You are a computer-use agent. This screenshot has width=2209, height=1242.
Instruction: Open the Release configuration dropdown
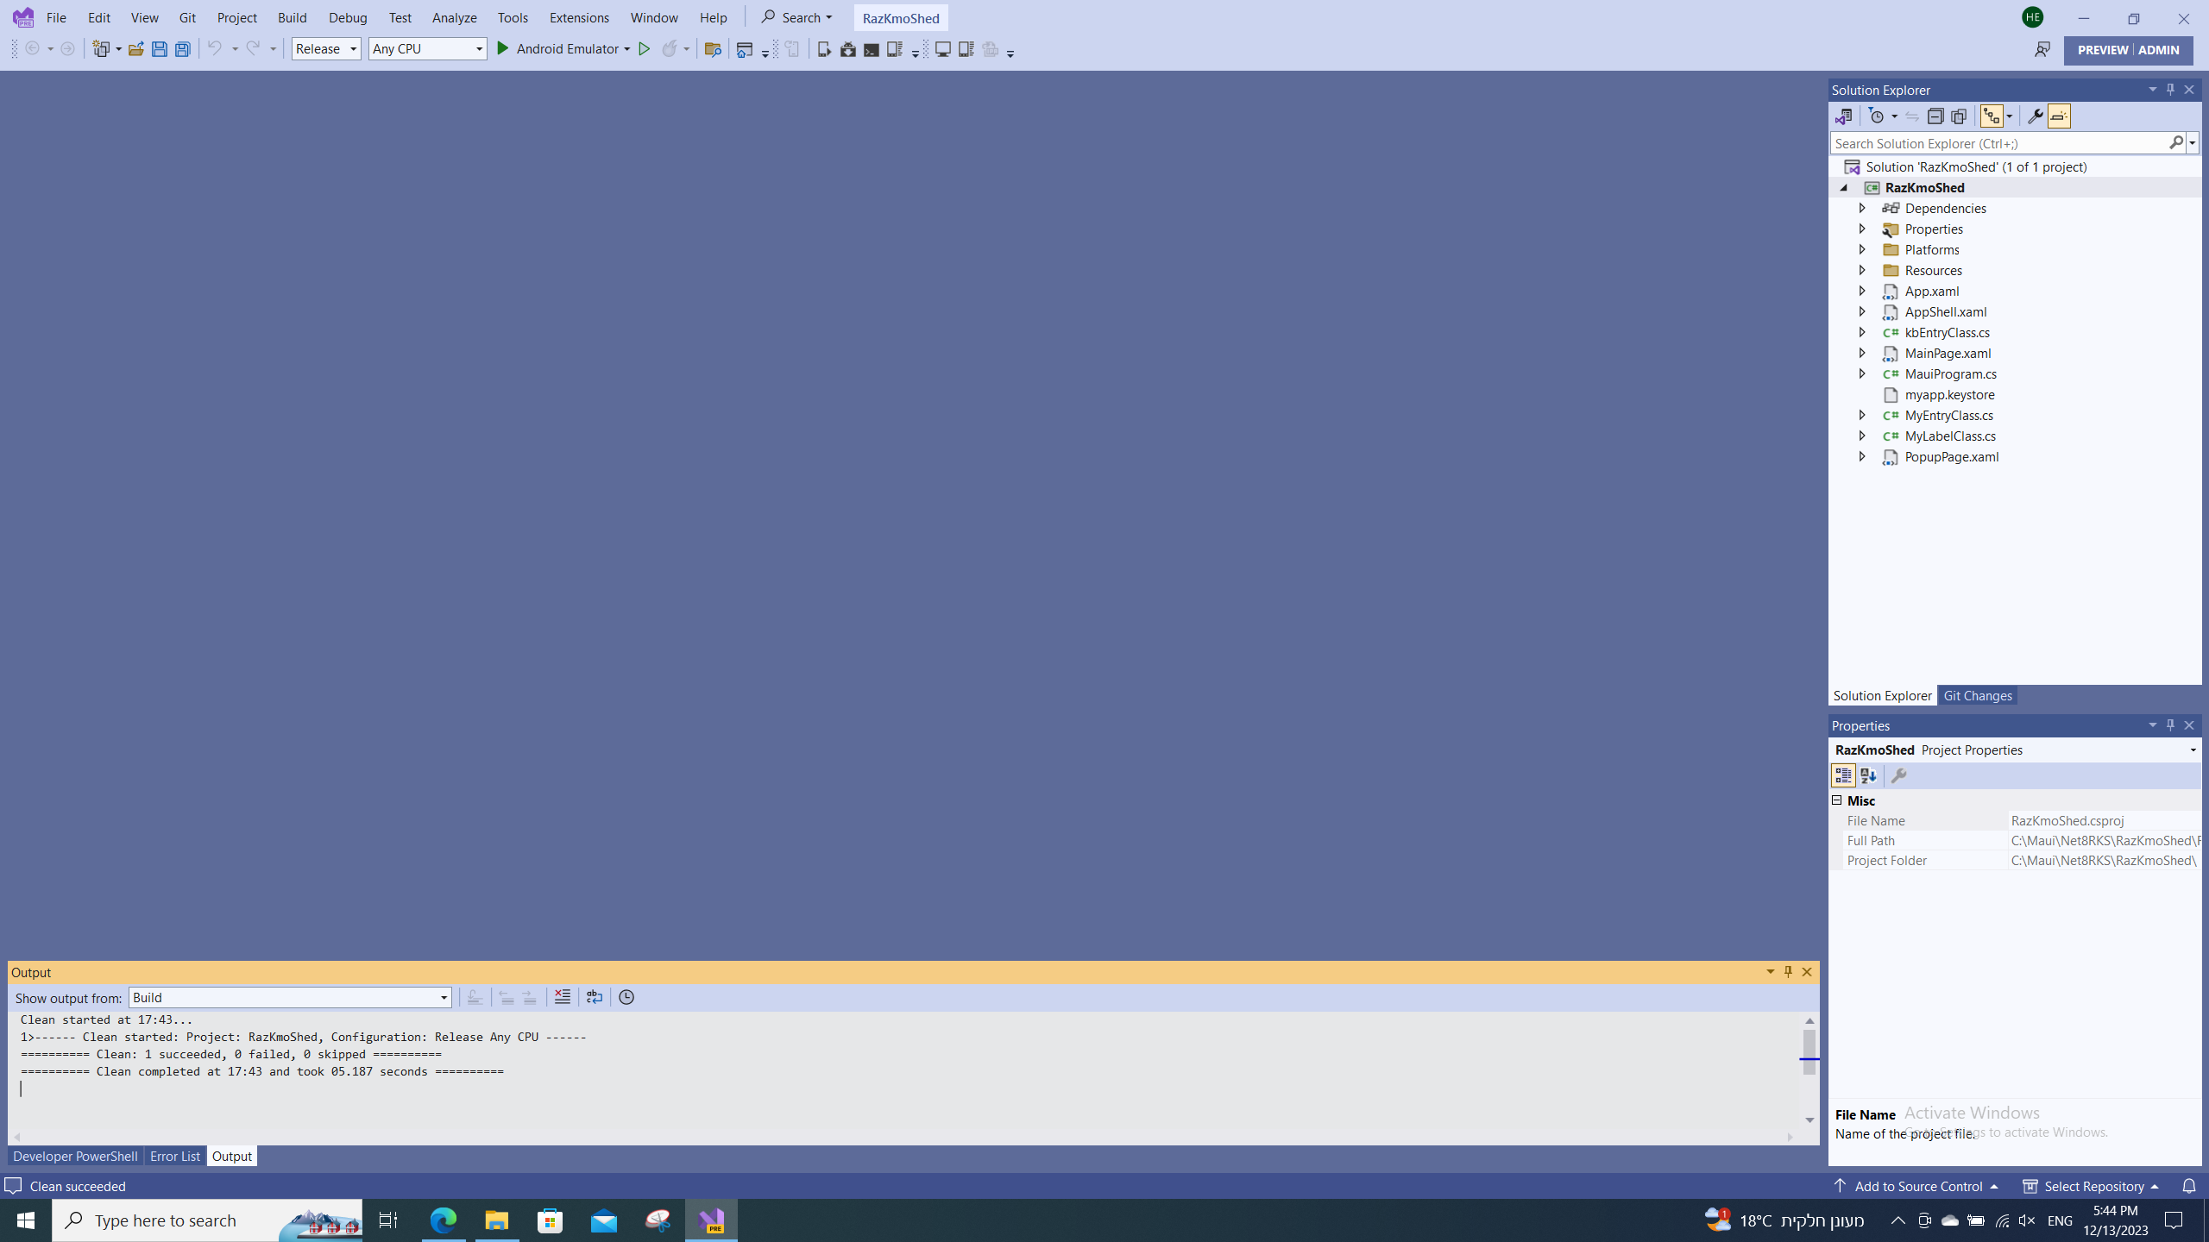pos(326,49)
